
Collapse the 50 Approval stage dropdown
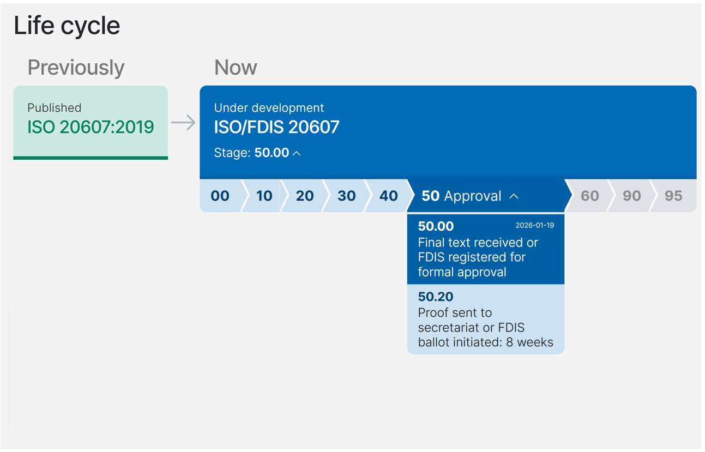pos(513,196)
